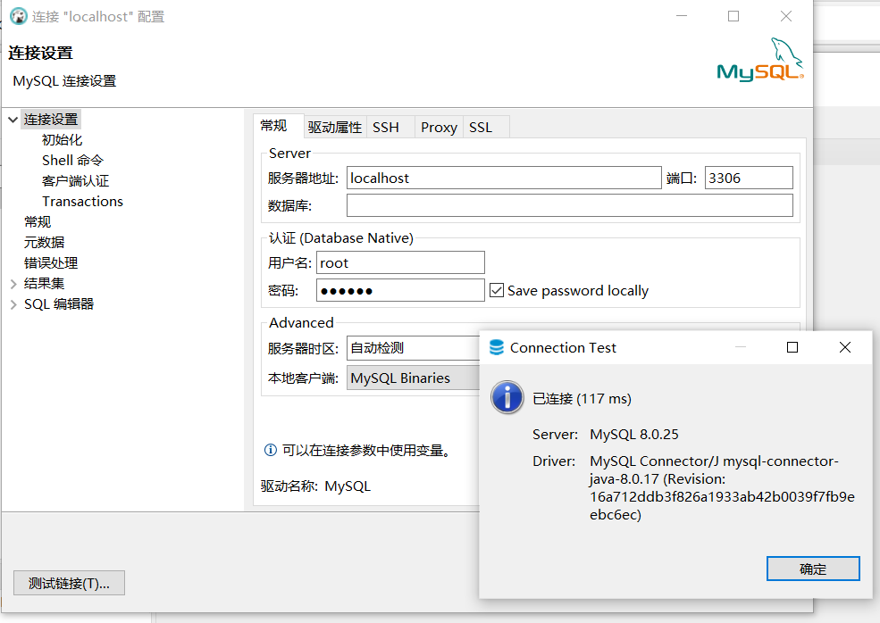This screenshot has width=880, height=623.
Task: Switch to the SSH tab
Action: tap(386, 126)
